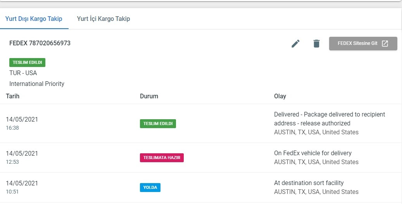Click the TESLIMATA HAZIR status badge
Screen dimensions: 402x204
pos(162,158)
